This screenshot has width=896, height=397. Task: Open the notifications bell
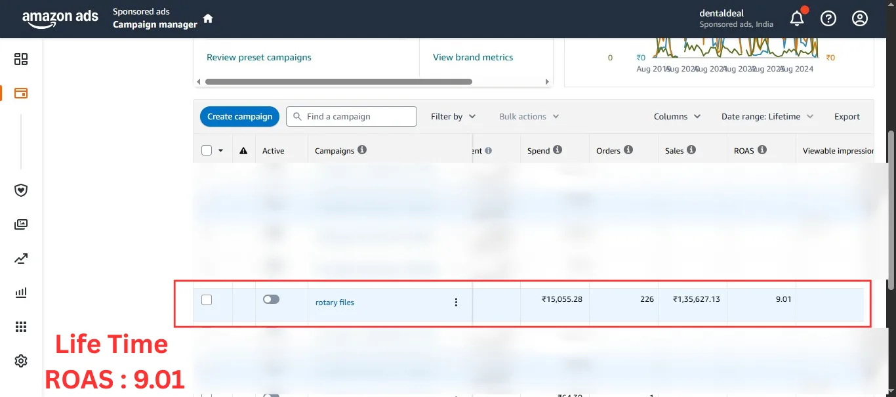(x=797, y=18)
